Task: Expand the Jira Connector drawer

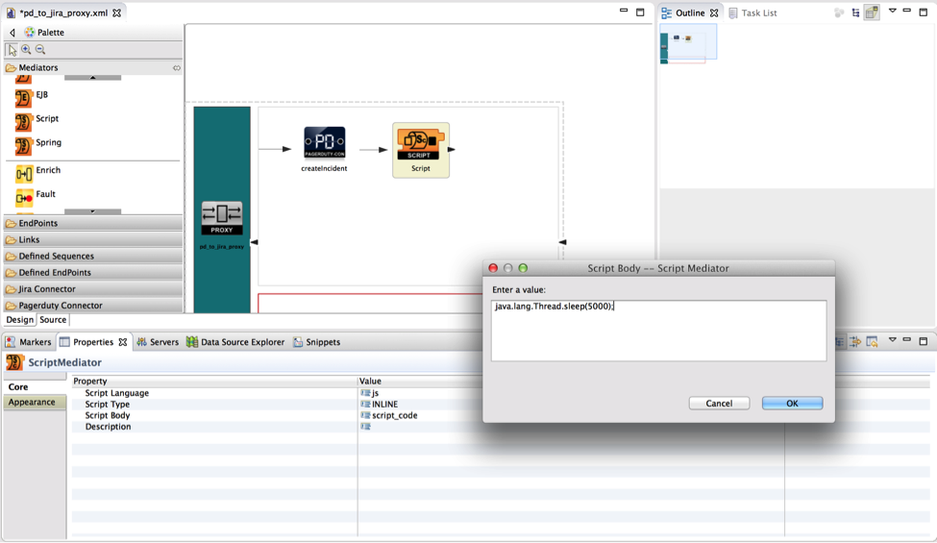Action: click(46, 289)
